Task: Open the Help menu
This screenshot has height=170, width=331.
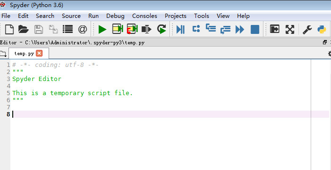Action: click(243, 16)
